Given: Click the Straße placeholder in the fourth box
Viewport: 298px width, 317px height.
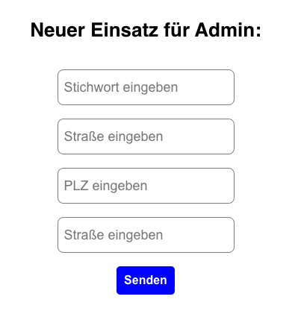Looking at the screenshot, I should [x=114, y=235].
